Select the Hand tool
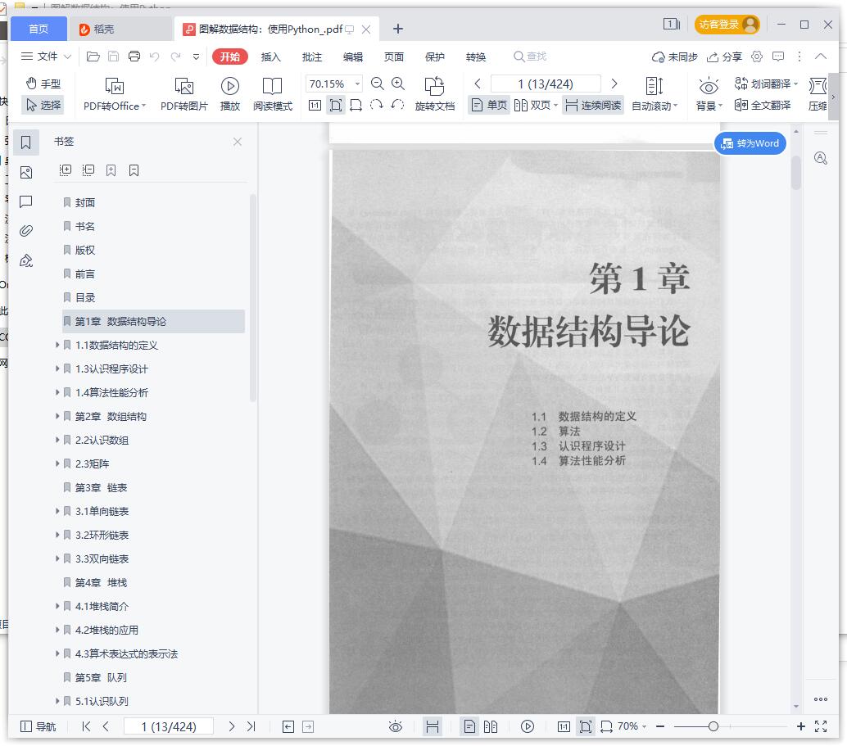This screenshot has height=746, width=847. click(x=43, y=84)
